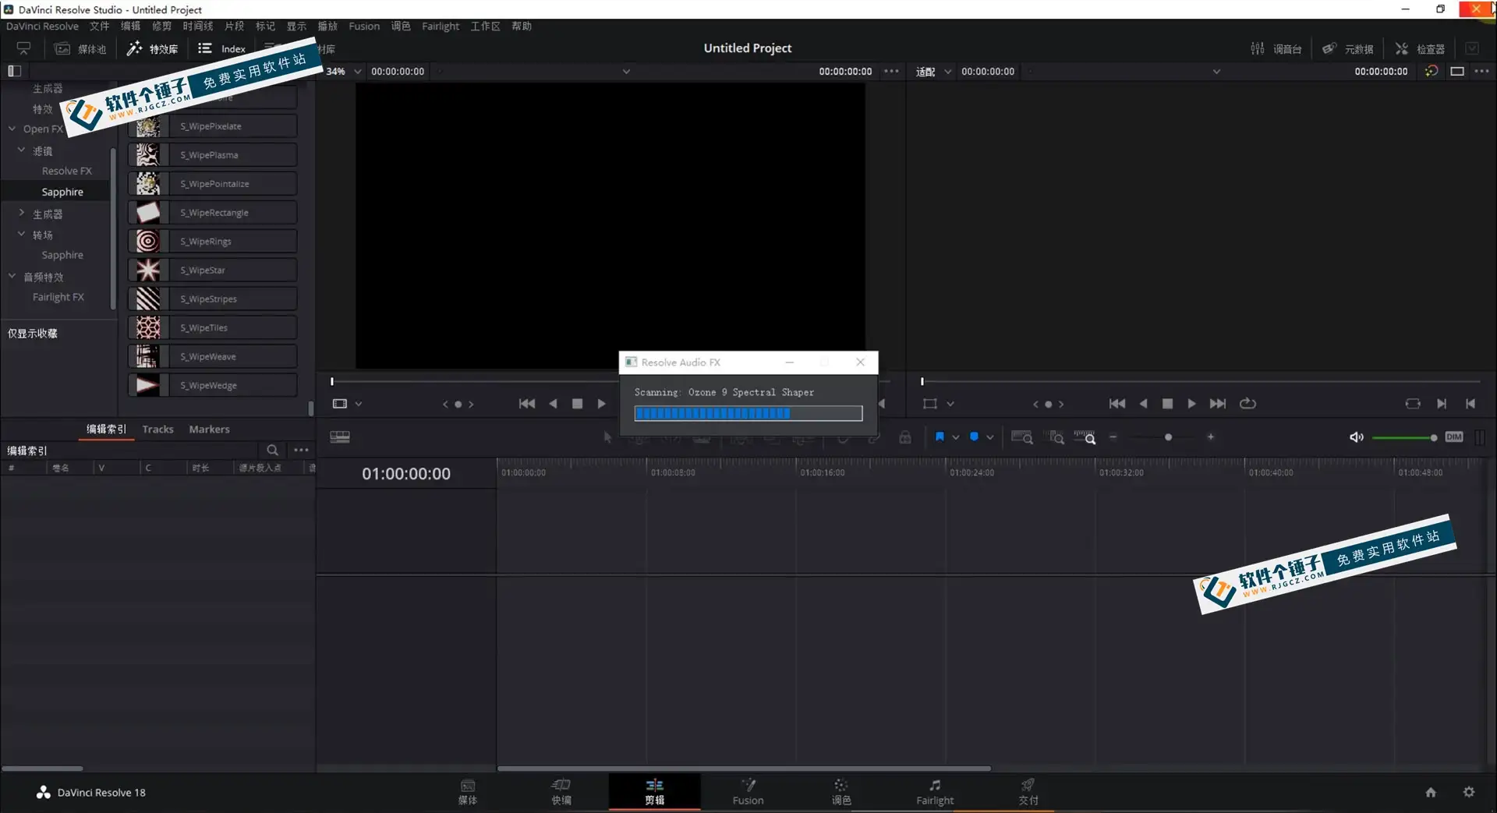
Task: Collapse the 转场 transitions group
Action: pyautogui.click(x=21, y=234)
